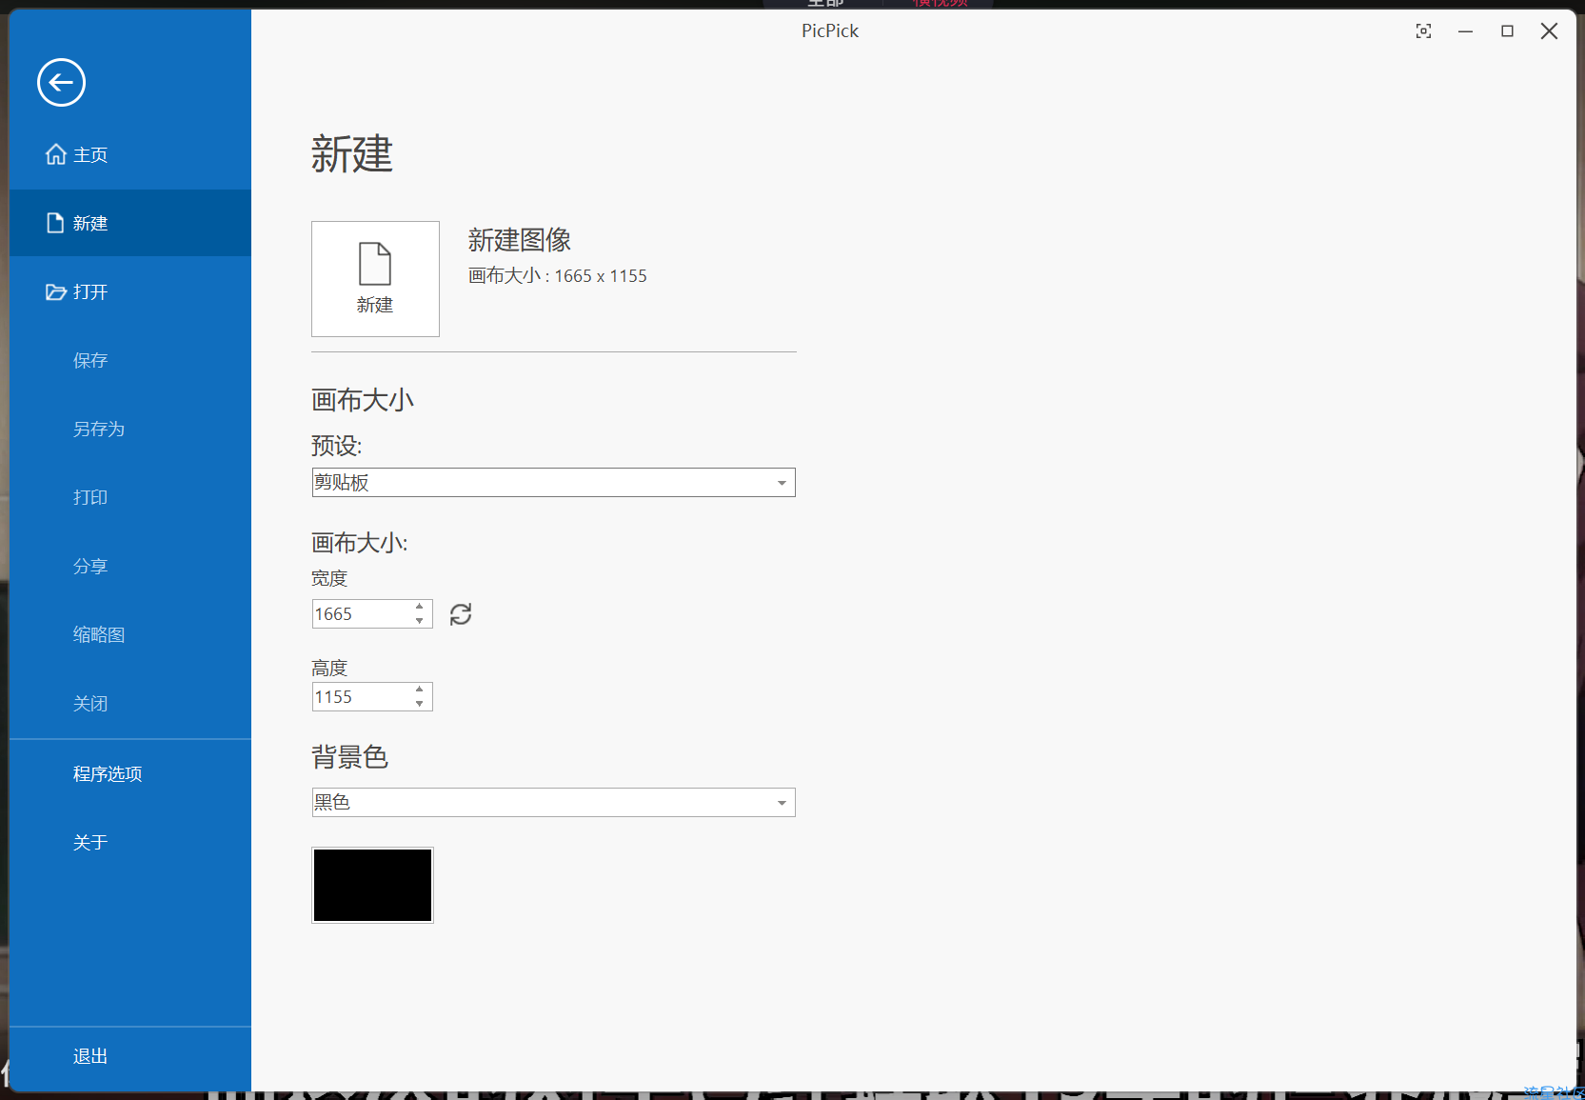Expand the 背景色 dropdown showing 黑色
The width and height of the screenshot is (1585, 1100).
coord(553,802)
